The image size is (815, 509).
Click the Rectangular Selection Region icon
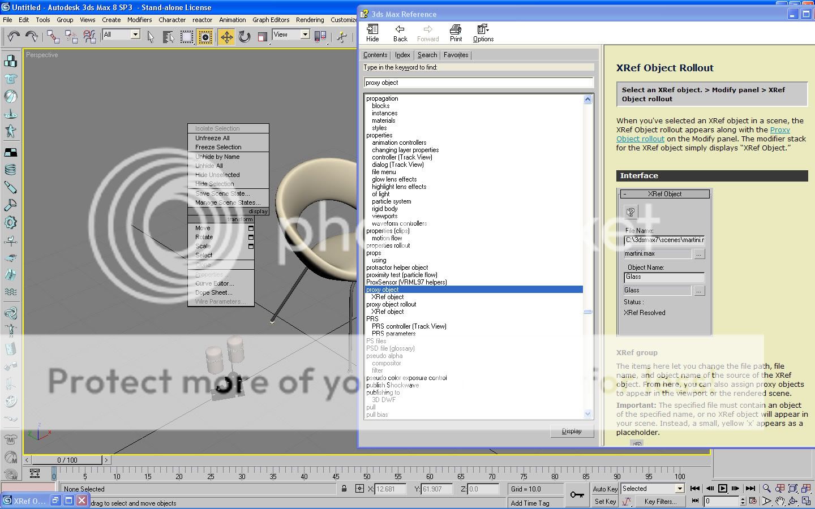187,37
